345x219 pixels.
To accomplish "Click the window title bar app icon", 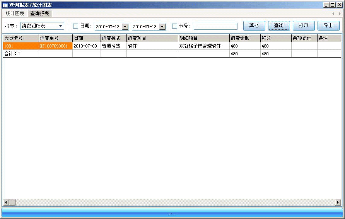I will (x=5, y=5).
